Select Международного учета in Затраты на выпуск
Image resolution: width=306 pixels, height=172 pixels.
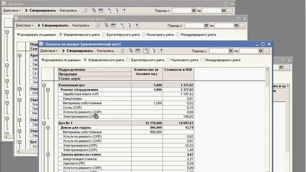pyautogui.click(x=202, y=60)
